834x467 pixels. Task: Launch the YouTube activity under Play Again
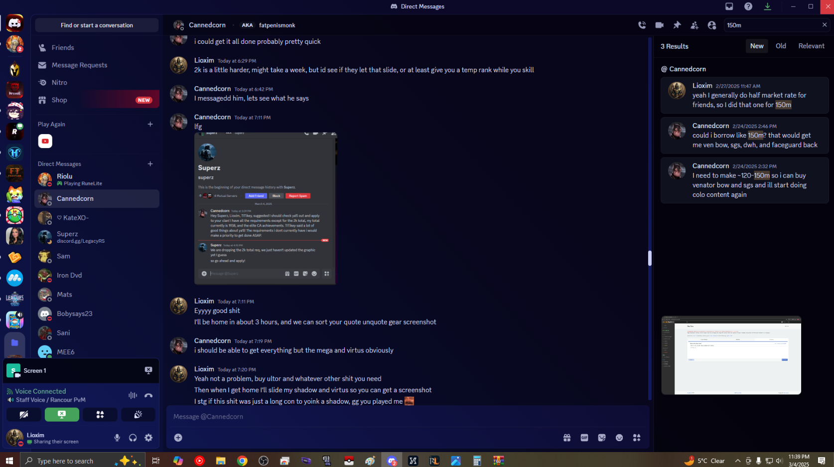point(45,141)
